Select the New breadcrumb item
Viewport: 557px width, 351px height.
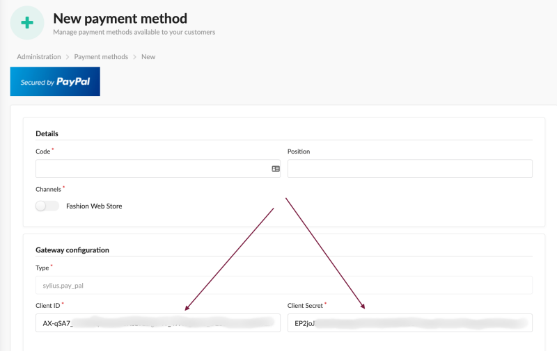pos(148,57)
